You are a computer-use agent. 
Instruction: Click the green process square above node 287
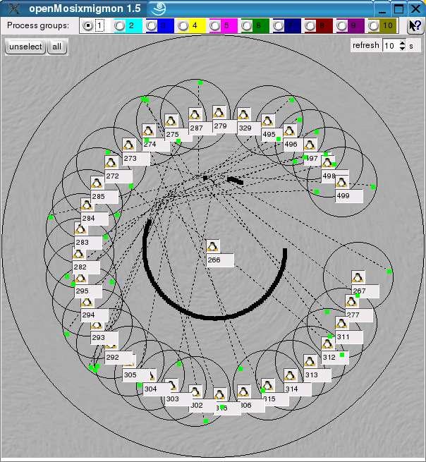click(200, 83)
